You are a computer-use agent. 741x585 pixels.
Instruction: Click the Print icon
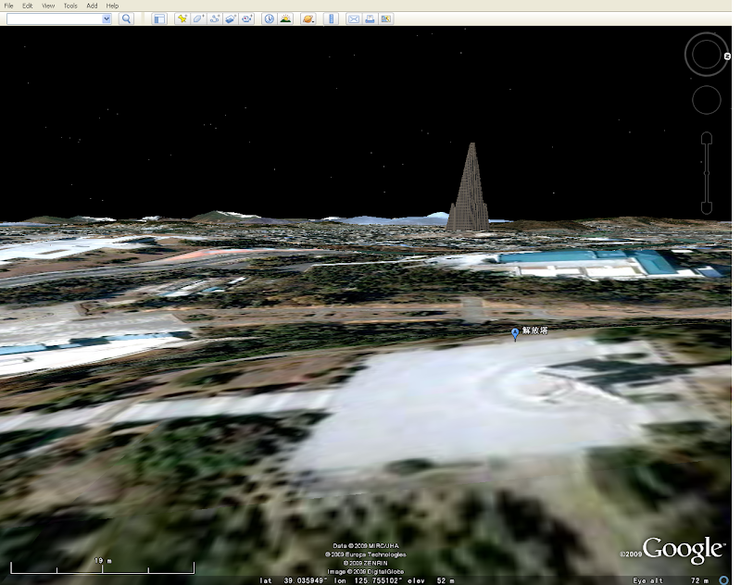tap(370, 19)
